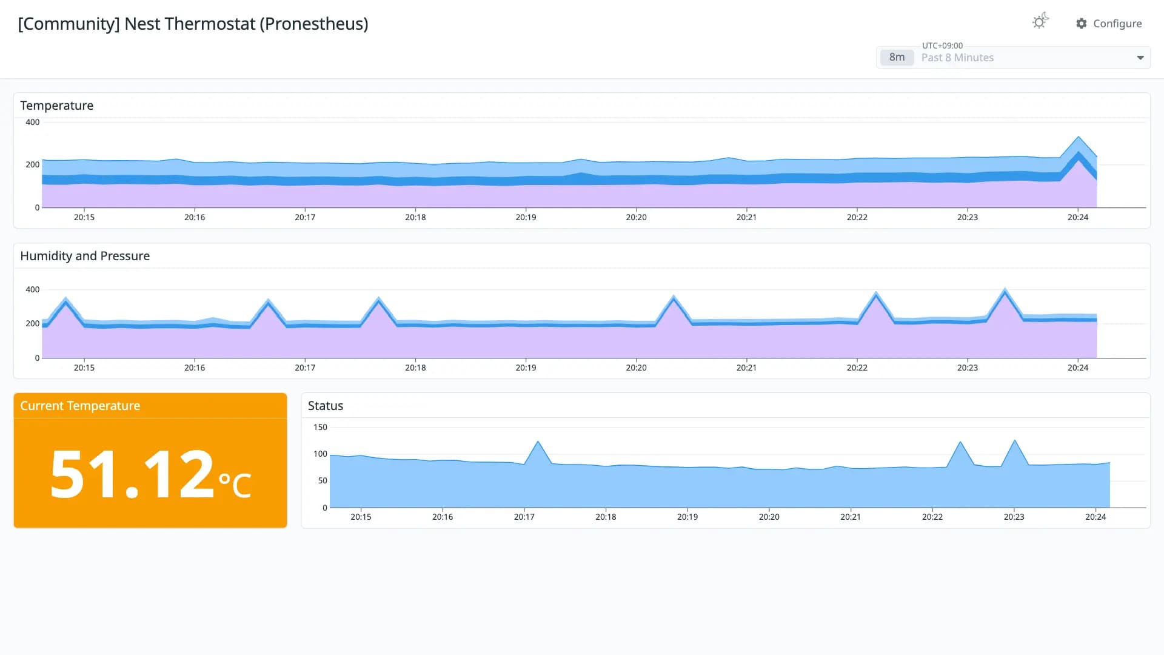Click the Past 8 Minutes time field
The width and height of the screenshot is (1164, 655).
click(x=1013, y=58)
